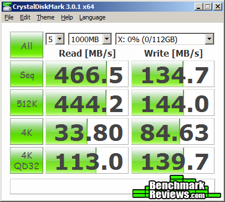Open the Edit menu
The width and height of the screenshot is (225, 202).
(x=25, y=17)
